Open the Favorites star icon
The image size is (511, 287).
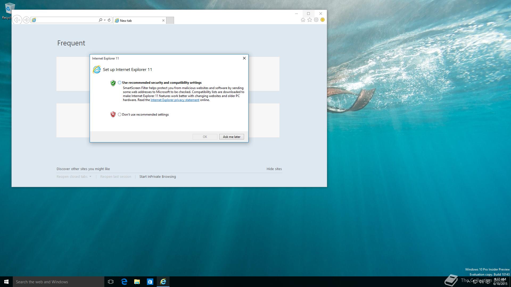(x=310, y=20)
